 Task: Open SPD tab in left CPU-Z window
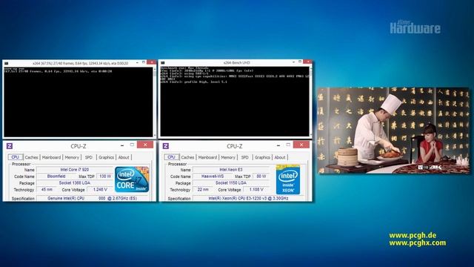(x=89, y=157)
